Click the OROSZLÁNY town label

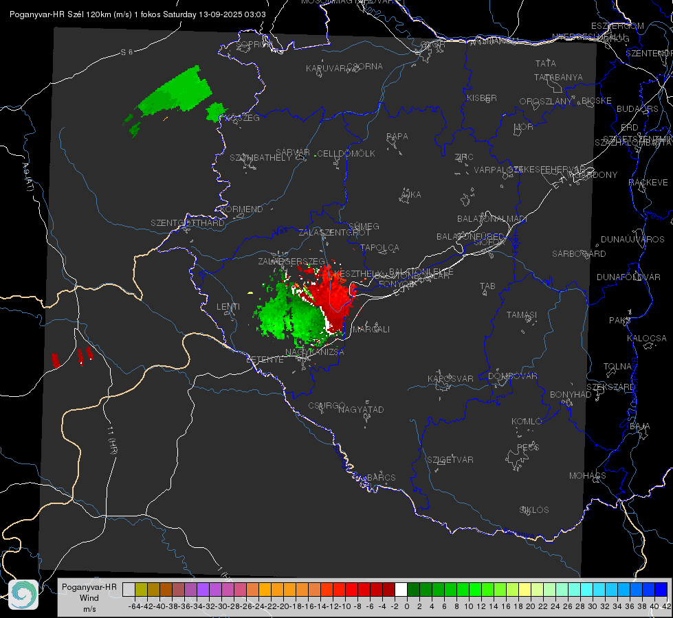(x=546, y=102)
